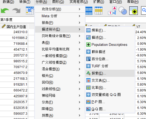This screenshot has width=146, height=119.
Task: Click ruler icon in 国内生产总值 header
Action: (x=3, y=26)
